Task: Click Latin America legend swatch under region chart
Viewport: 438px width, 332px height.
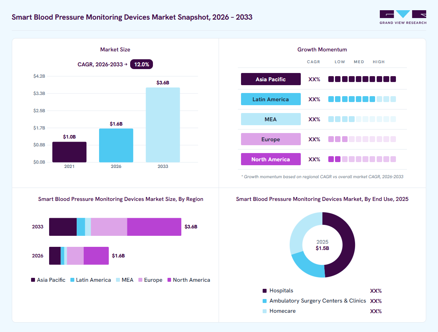Action: [72, 280]
